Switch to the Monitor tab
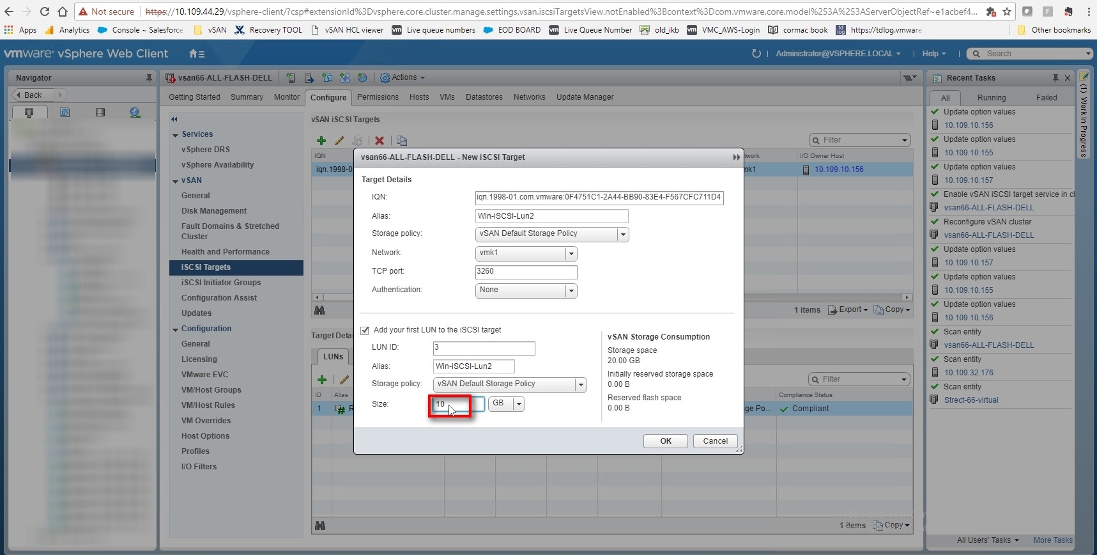This screenshot has height=555, width=1097. coord(286,97)
